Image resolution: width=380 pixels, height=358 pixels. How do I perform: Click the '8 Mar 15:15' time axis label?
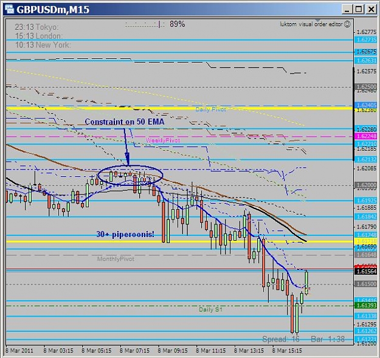pos(287,351)
